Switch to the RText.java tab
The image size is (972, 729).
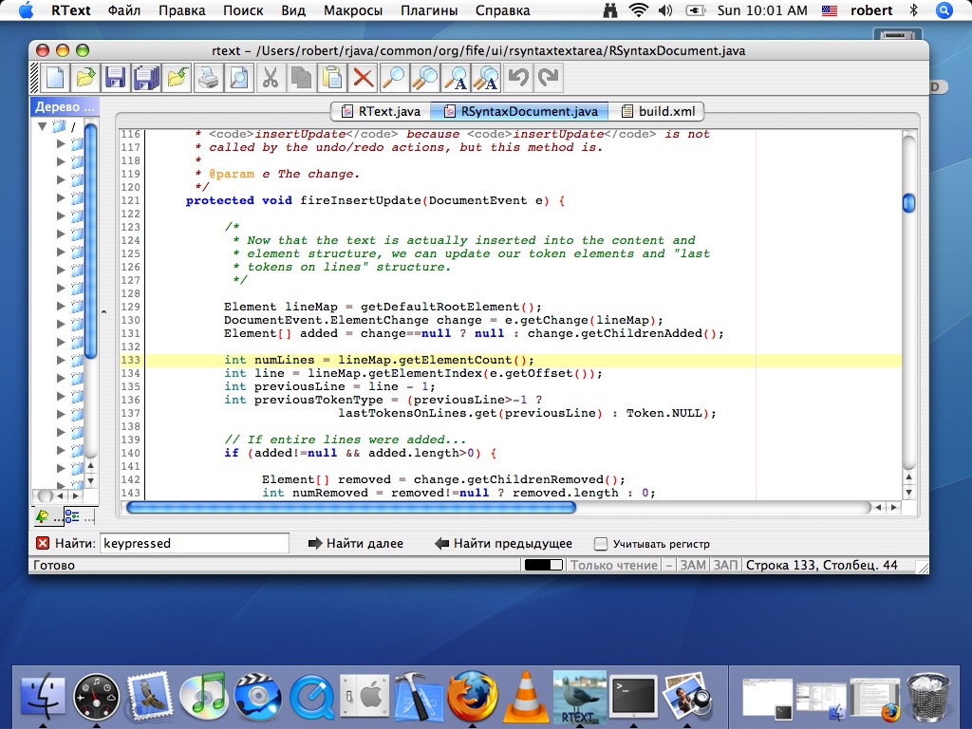click(x=380, y=111)
